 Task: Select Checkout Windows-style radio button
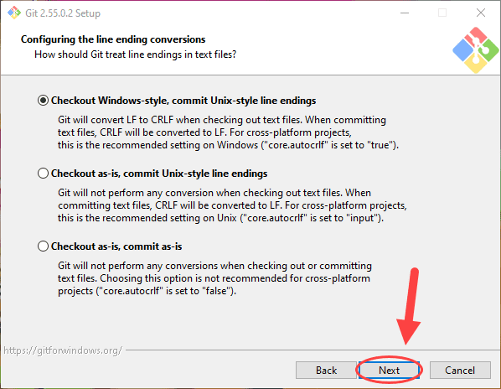(43, 101)
